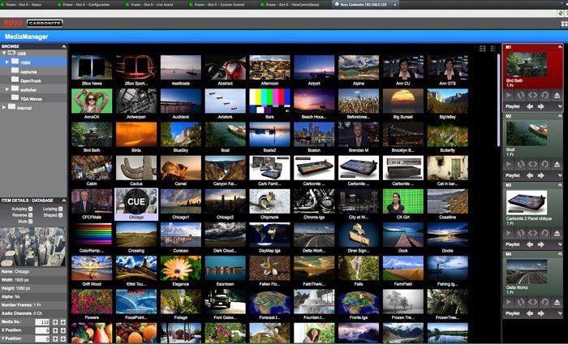568x345 pixels.
Task: Switch to large grid thumbnail view
Action: (482, 48)
